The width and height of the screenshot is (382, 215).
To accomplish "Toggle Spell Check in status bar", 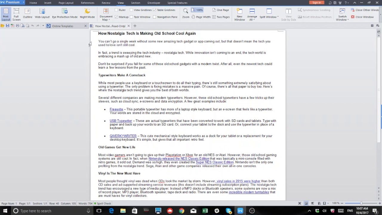I will pyautogui.click(x=102, y=204).
